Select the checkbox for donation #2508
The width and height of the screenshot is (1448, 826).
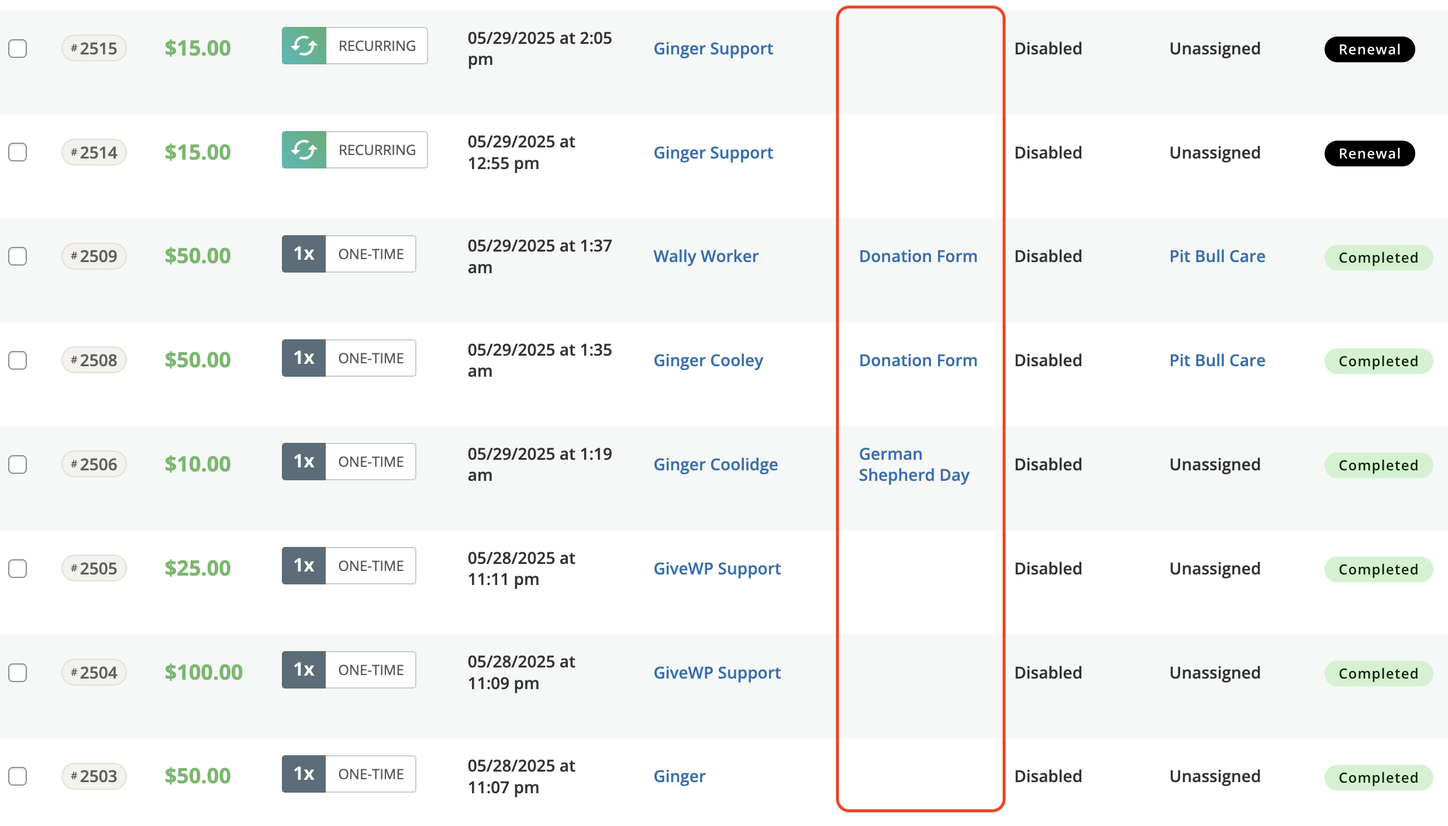(x=18, y=360)
